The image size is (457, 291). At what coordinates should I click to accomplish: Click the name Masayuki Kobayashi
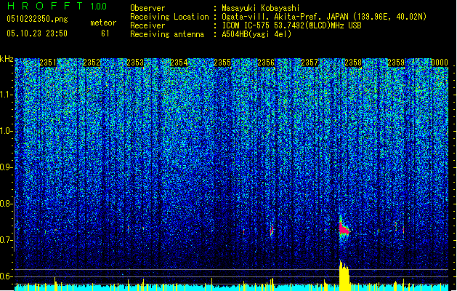coord(261,8)
